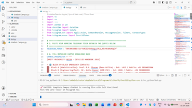Image resolution: width=192 pixels, height=108 pixels.
Task: Switch to chatbot Campus.py editor tab
Action: coord(50,7)
